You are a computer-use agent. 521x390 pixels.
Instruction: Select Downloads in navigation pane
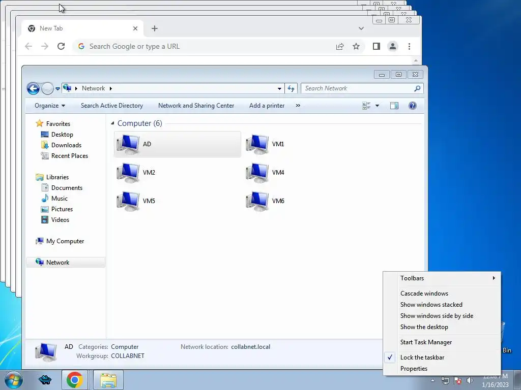(66, 145)
